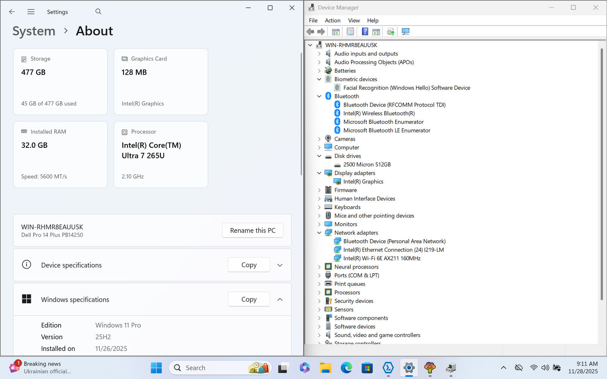Collapse the Windows specifications section
This screenshot has height=379, width=607.
[280, 299]
